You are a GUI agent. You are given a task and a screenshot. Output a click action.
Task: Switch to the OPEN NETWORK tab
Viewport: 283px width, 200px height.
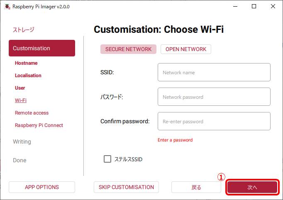tap(185, 49)
